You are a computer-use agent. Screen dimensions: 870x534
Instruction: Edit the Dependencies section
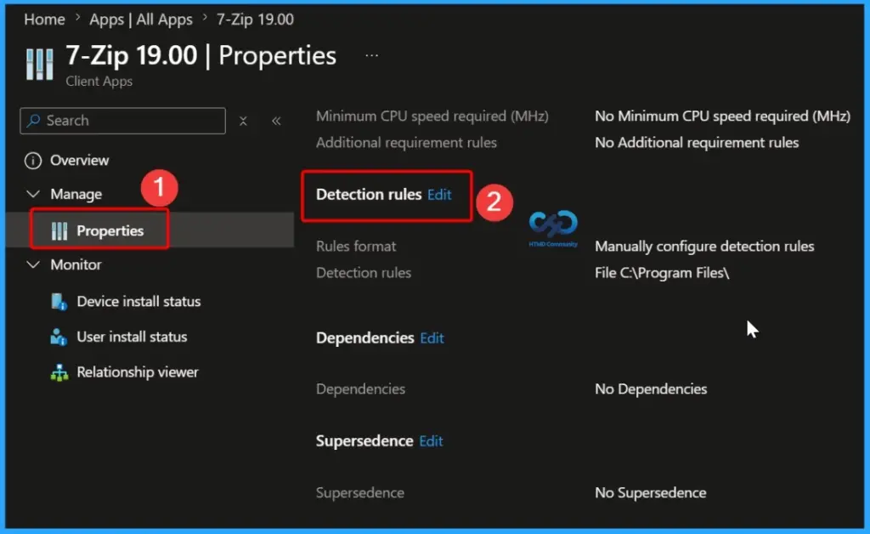(432, 338)
